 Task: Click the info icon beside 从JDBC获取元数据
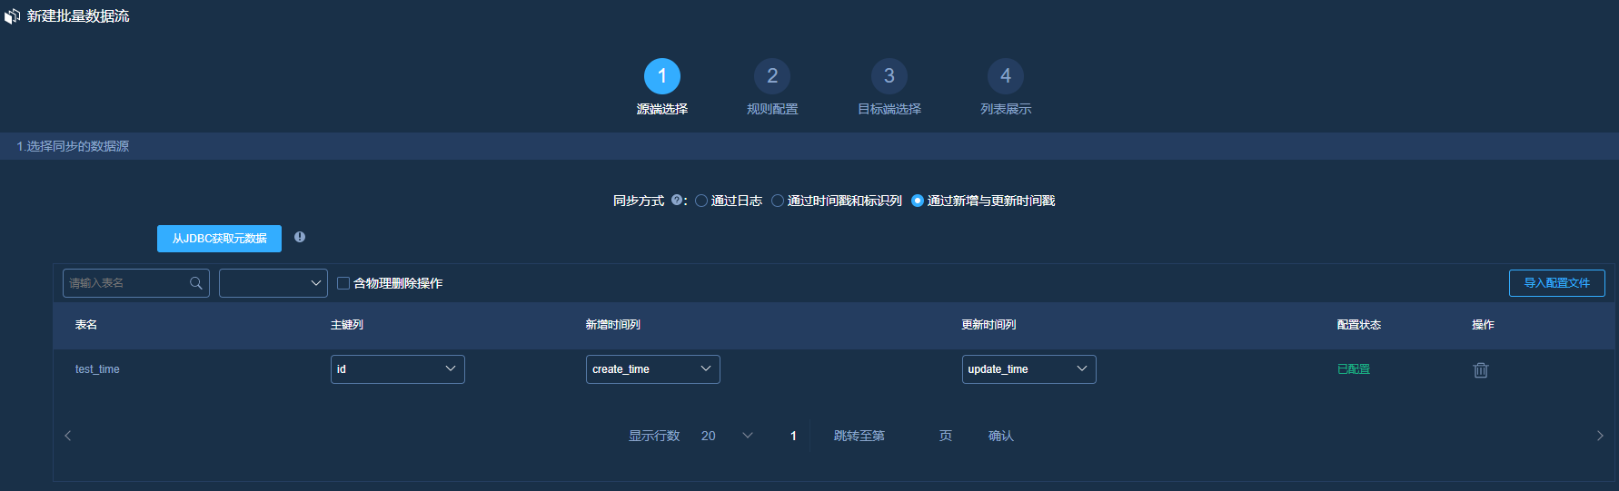[300, 237]
